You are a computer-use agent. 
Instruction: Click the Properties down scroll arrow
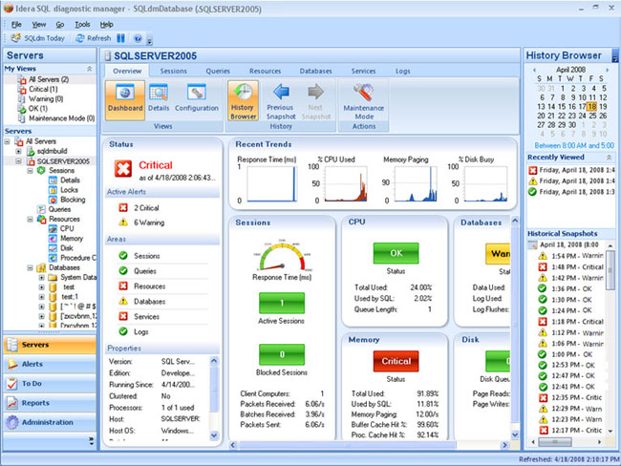(214, 435)
